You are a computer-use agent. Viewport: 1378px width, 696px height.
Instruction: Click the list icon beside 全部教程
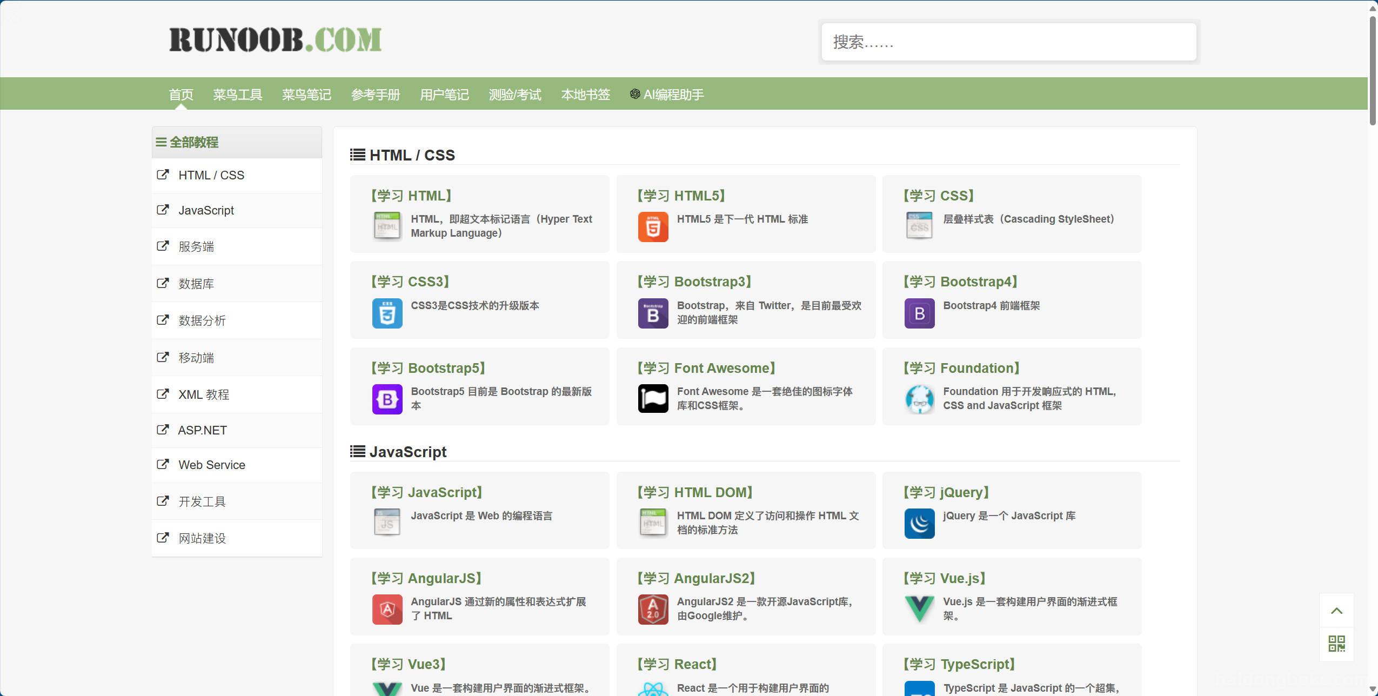tap(161, 142)
